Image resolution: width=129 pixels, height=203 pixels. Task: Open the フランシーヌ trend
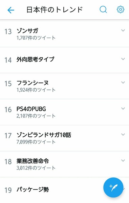[x=64, y=86]
